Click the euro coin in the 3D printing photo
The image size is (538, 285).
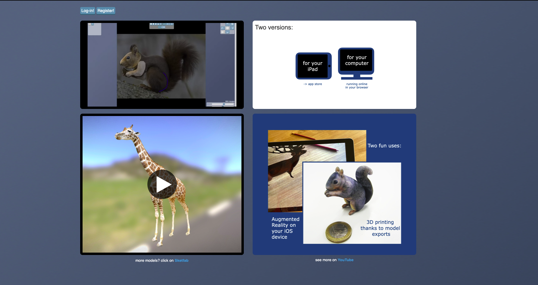click(339, 232)
